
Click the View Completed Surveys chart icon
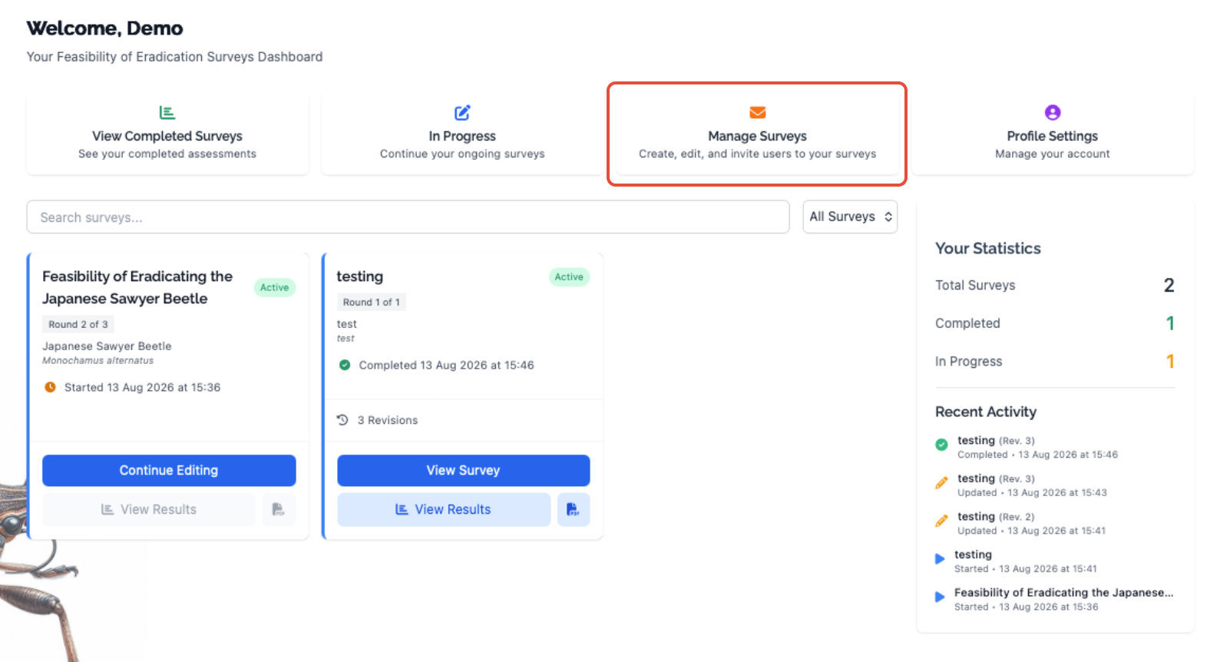[167, 113]
